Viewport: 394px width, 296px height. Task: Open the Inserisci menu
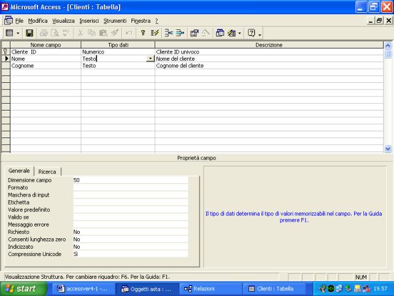(x=89, y=21)
